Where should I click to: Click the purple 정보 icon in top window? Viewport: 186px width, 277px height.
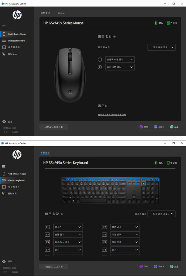point(141,127)
